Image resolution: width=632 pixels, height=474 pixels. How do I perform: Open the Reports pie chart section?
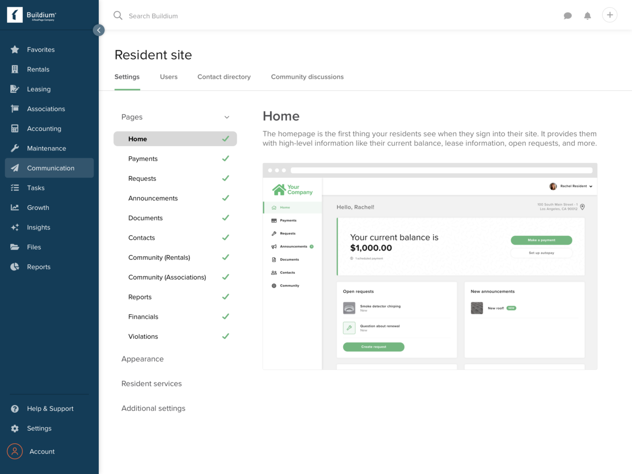pos(14,267)
